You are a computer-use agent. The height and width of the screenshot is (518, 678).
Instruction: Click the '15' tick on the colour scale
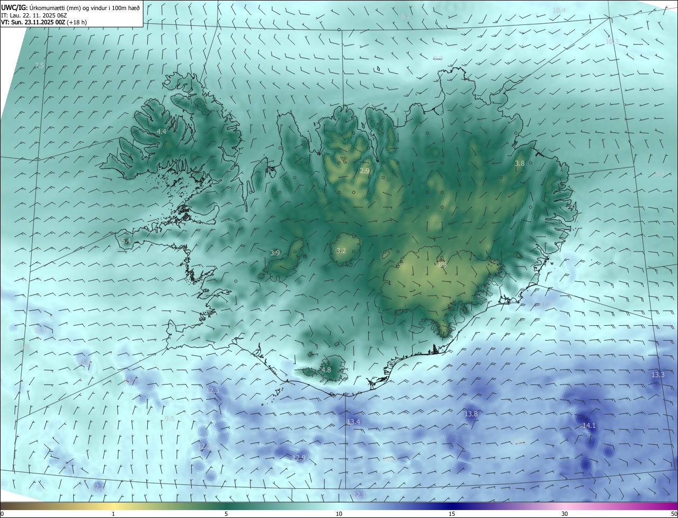452,514
